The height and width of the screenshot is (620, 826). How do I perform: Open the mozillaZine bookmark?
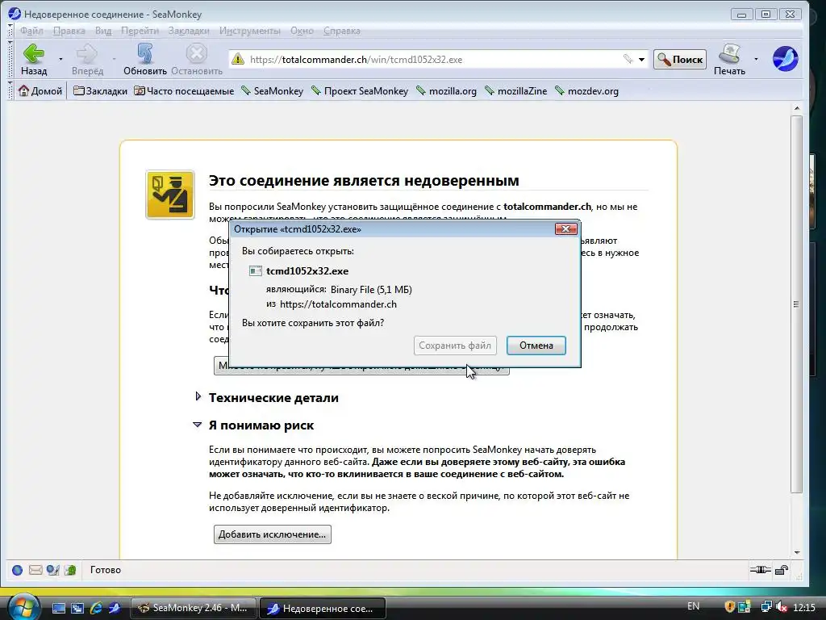(x=515, y=90)
